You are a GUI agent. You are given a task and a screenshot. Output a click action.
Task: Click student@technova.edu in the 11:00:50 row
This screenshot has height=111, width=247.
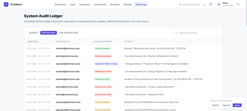[x=68, y=48]
